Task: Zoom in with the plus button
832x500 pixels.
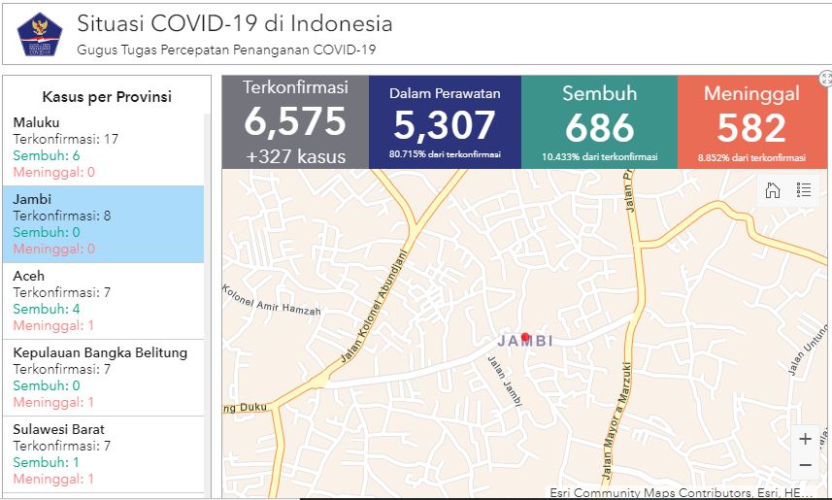Action: coord(805,439)
